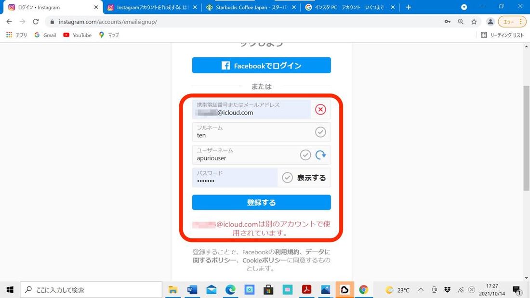This screenshot has height=298, width=530.
Task: Switch to Instagramアカウントを作成するには tab
Action: (x=152, y=7)
